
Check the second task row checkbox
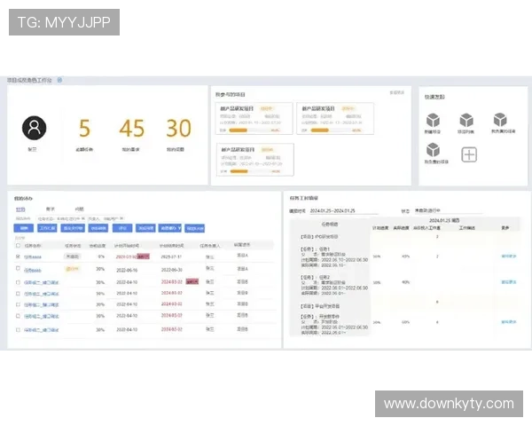18,269
